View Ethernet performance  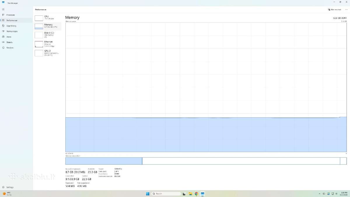click(x=48, y=44)
